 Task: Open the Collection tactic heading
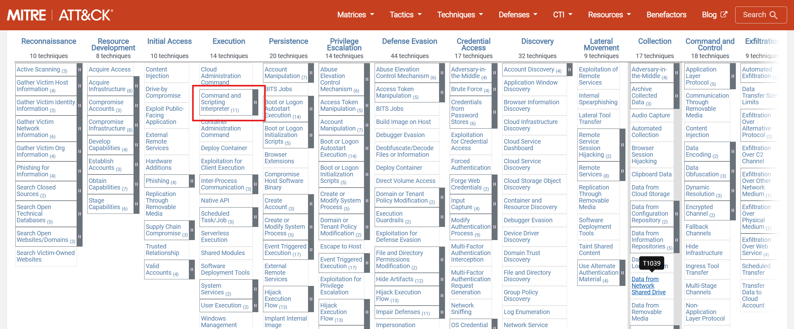[x=655, y=41]
